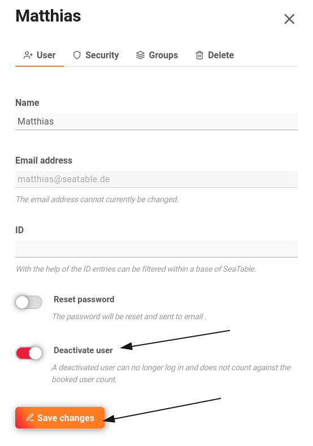Image resolution: width=313 pixels, height=446 pixels.
Task: Select the User tab label
Action: point(46,55)
